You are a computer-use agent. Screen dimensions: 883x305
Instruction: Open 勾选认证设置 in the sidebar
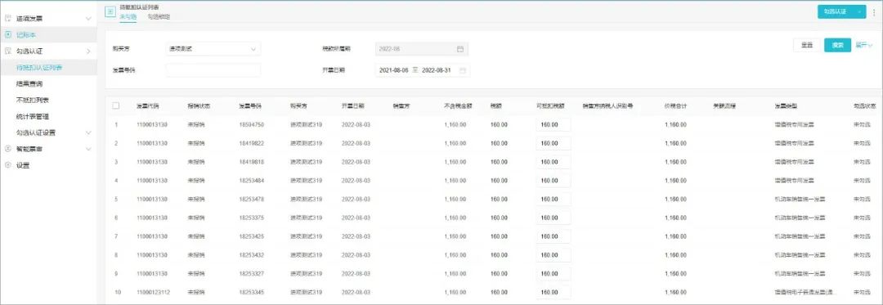click(x=36, y=132)
